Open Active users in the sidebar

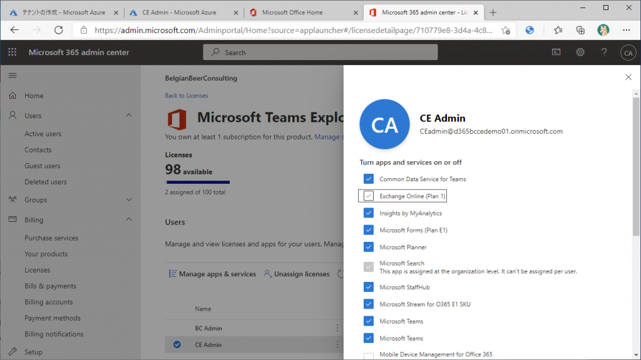pos(43,134)
